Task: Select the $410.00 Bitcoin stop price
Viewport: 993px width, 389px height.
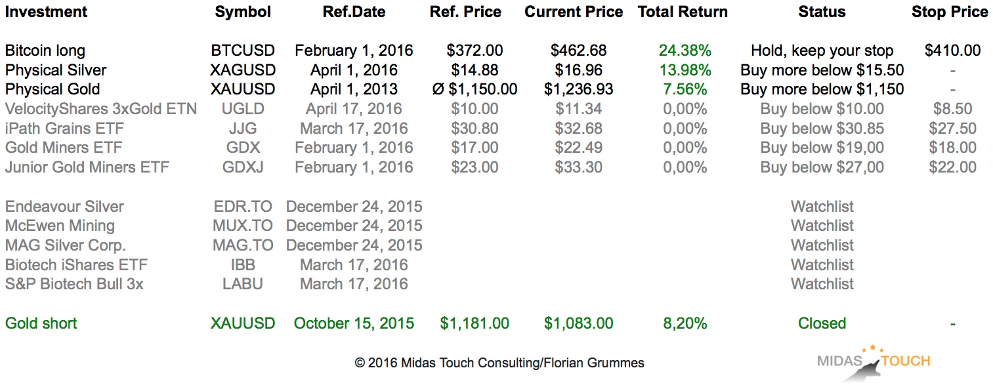Action: coord(952,51)
